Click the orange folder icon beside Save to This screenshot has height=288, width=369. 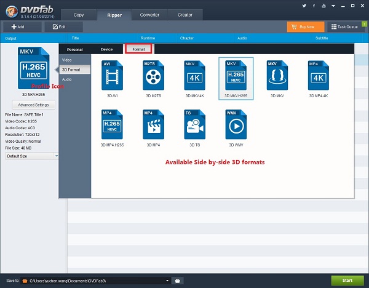pos(25,281)
